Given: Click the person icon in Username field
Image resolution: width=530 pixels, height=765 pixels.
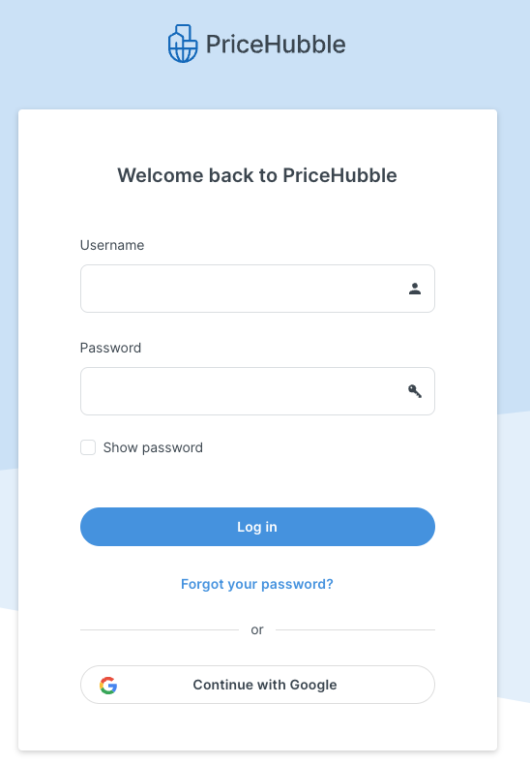Looking at the screenshot, I should pyautogui.click(x=415, y=289).
